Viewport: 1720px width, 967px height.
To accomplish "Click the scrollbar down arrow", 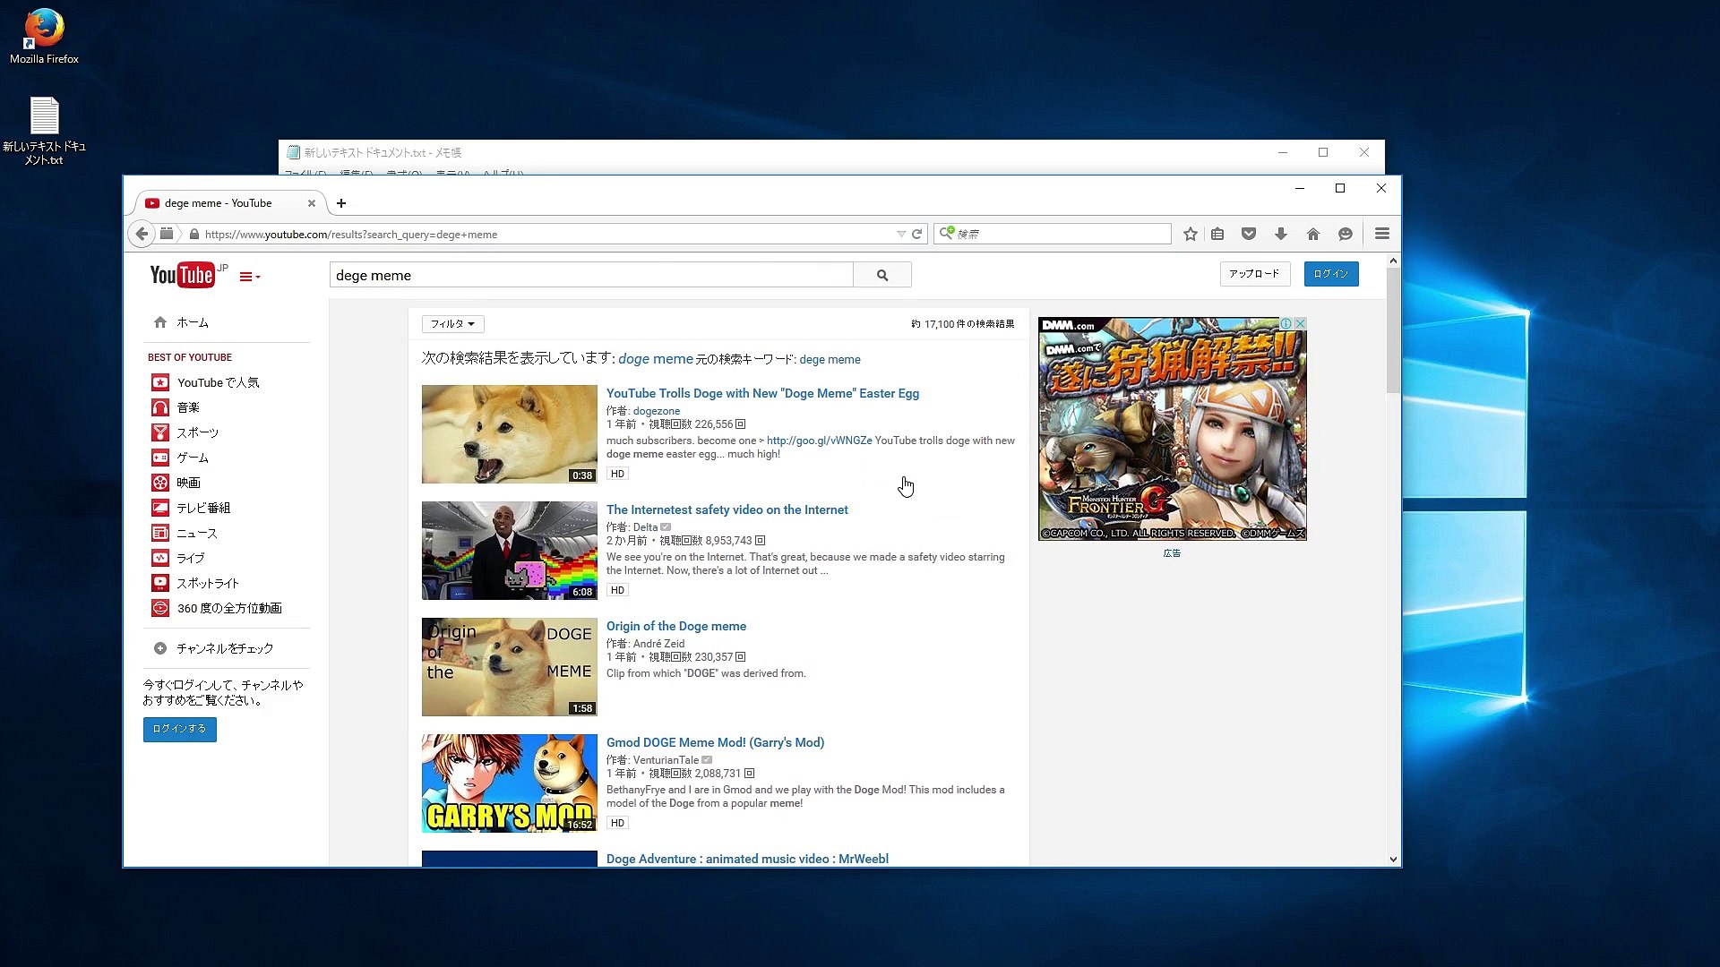I will pyautogui.click(x=1393, y=860).
